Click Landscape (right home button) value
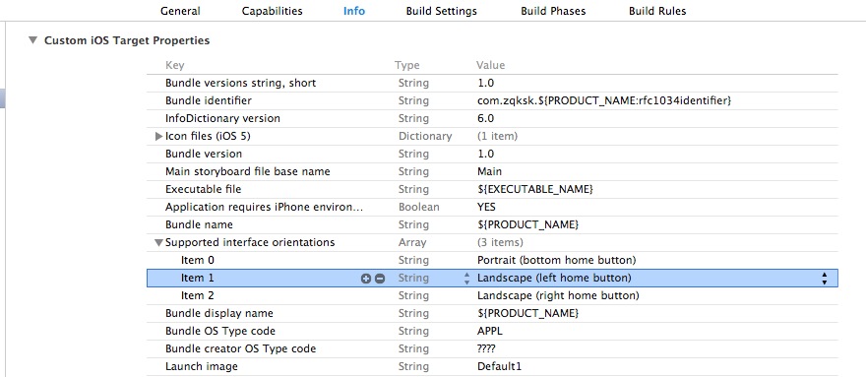Screen dimensions: 866x377 (558, 295)
